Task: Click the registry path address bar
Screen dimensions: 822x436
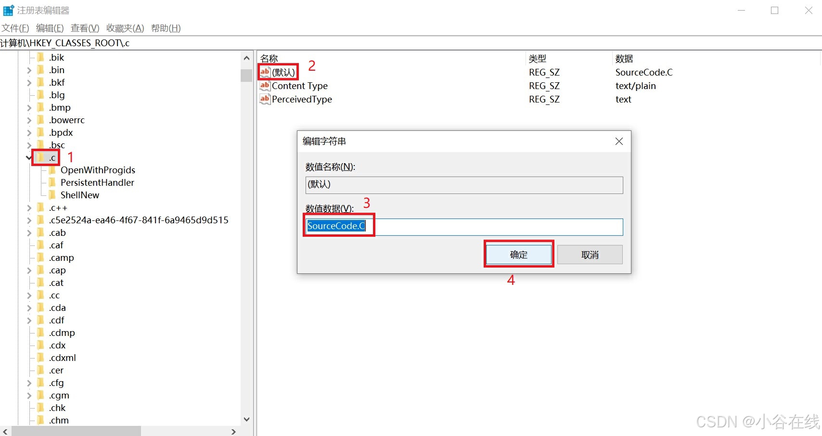Action: tap(411, 43)
